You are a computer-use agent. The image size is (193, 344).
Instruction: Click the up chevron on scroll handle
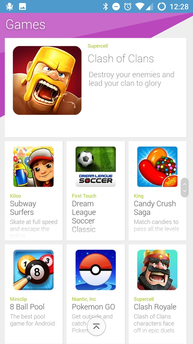click(185, 184)
